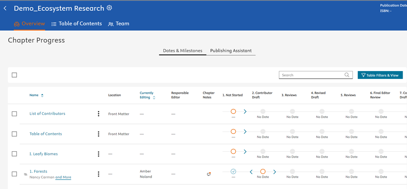Click the Table Filters & View button
Image resolution: width=407 pixels, height=189 pixels.
coord(380,75)
